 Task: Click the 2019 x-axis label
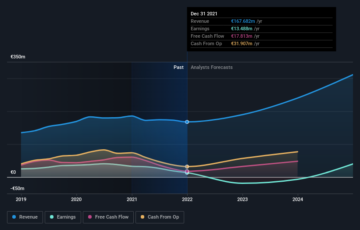(21, 199)
